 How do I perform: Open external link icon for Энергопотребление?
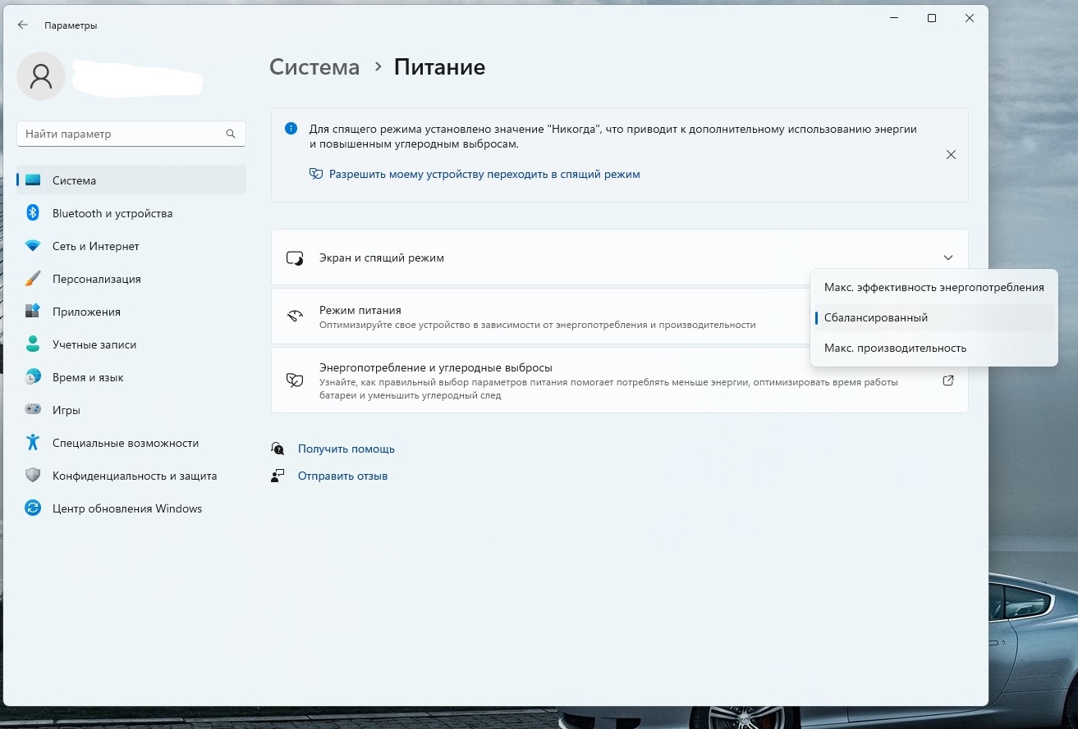point(948,380)
